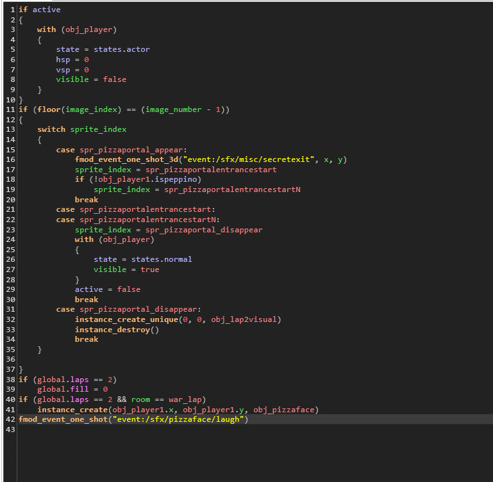This screenshot has width=493, height=482.
Task: Select the obj_lap2visual argument
Action: coord(246,319)
